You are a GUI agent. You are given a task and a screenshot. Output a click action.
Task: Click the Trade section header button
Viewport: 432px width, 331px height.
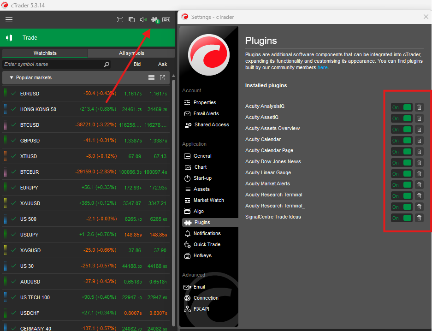pos(88,37)
